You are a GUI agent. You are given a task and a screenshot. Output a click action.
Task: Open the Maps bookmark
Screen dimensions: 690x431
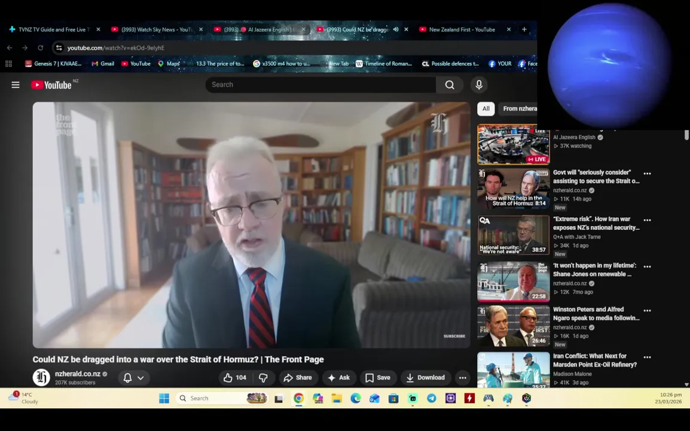169,64
